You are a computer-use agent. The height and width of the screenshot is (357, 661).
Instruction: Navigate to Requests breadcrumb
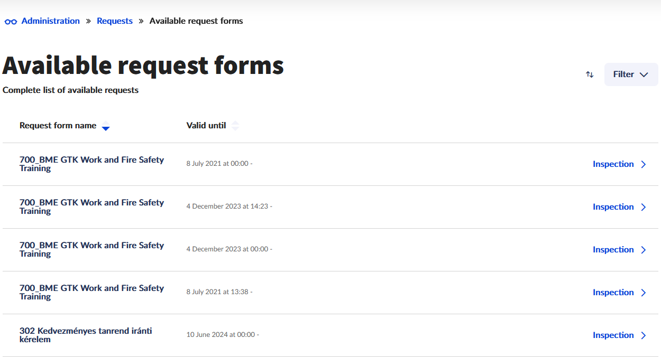tap(115, 21)
